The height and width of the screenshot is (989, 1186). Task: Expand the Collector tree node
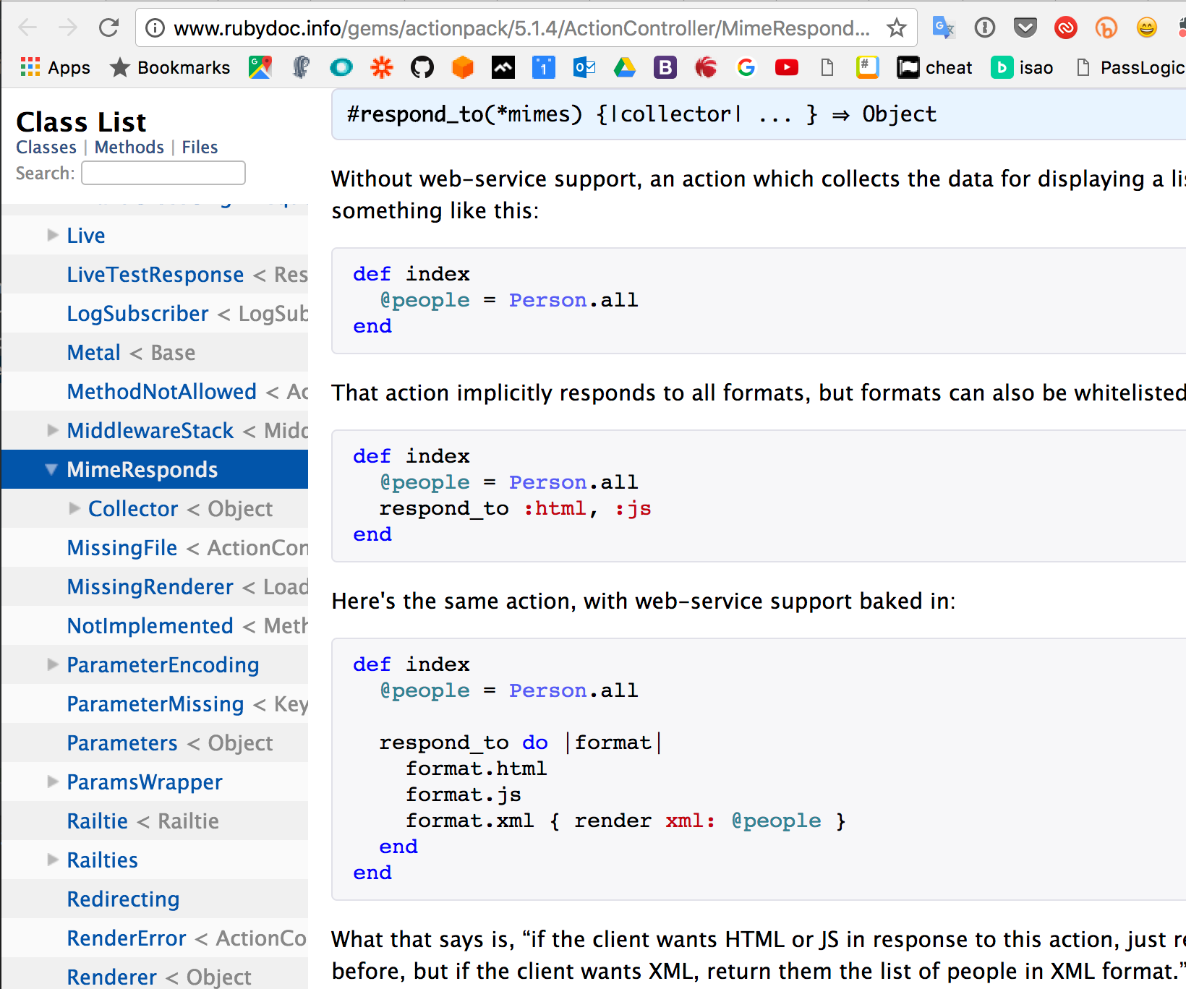point(74,508)
